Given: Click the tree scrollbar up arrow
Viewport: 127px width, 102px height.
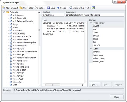Looking at the screenshot, I should [x=39, y=12].
